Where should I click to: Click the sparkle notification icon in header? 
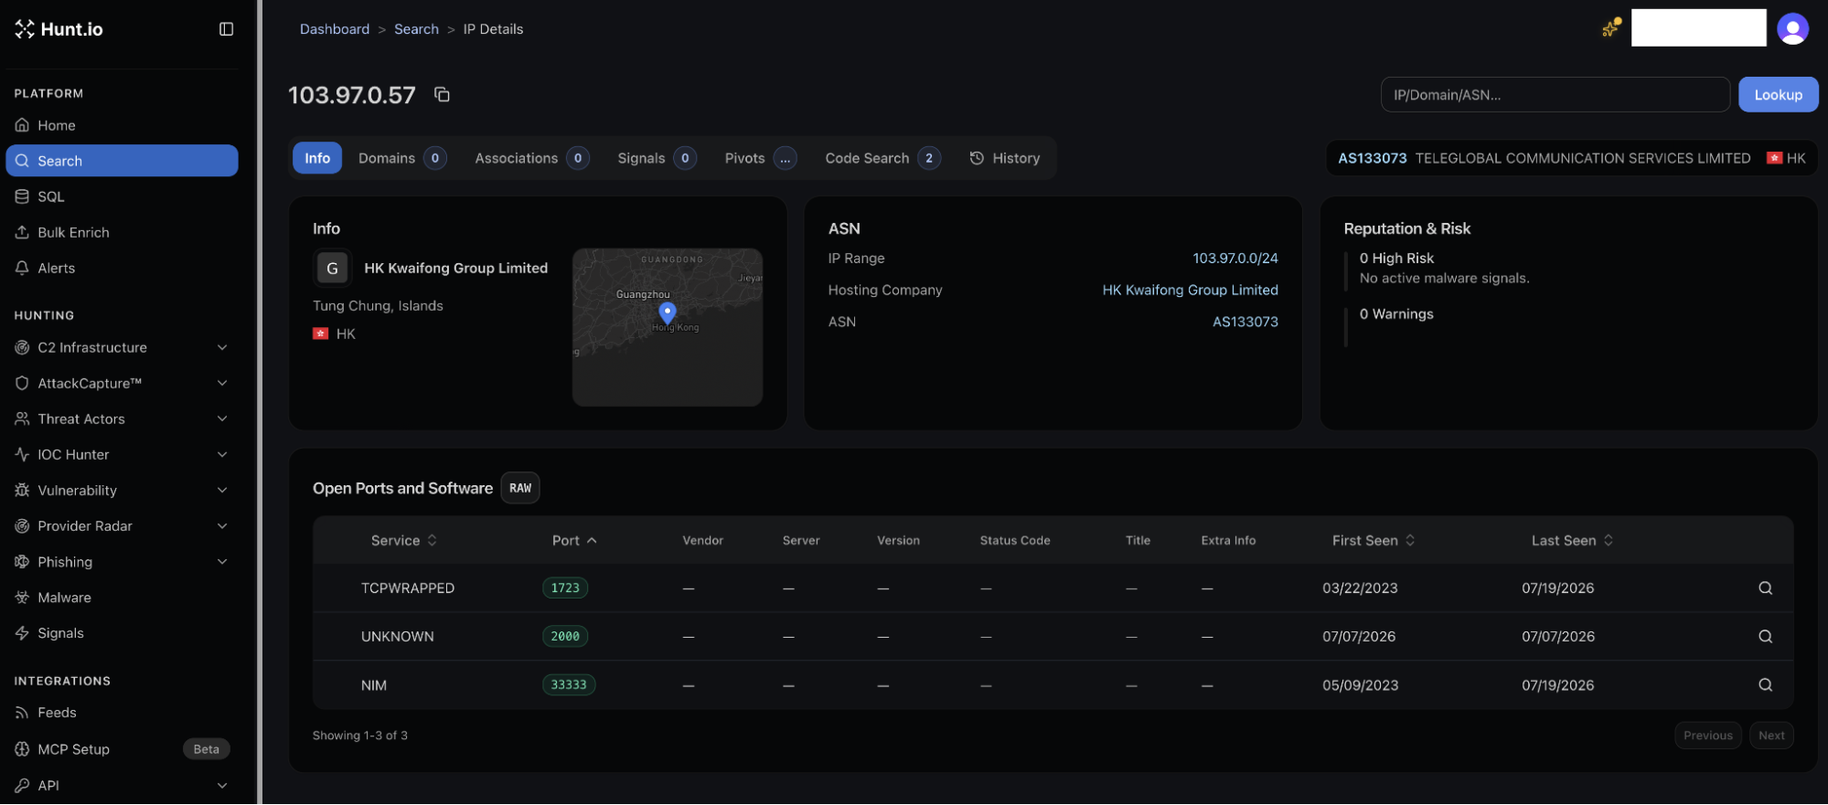point(1610,28)
